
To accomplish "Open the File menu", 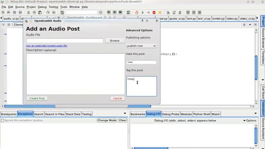I will pyautogui.click(x=4, y=7).
